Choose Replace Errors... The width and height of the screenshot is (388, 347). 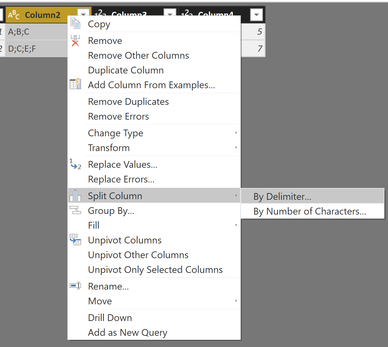pyautogui.click(x=154, y=179)
